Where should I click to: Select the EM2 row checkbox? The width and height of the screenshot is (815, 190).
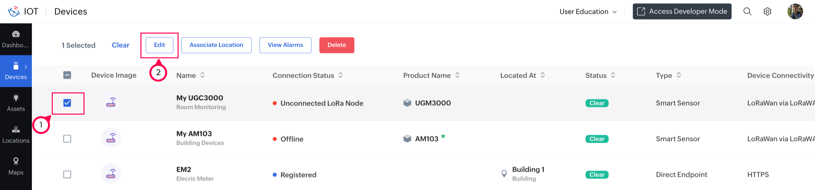(x=67, y=175)
